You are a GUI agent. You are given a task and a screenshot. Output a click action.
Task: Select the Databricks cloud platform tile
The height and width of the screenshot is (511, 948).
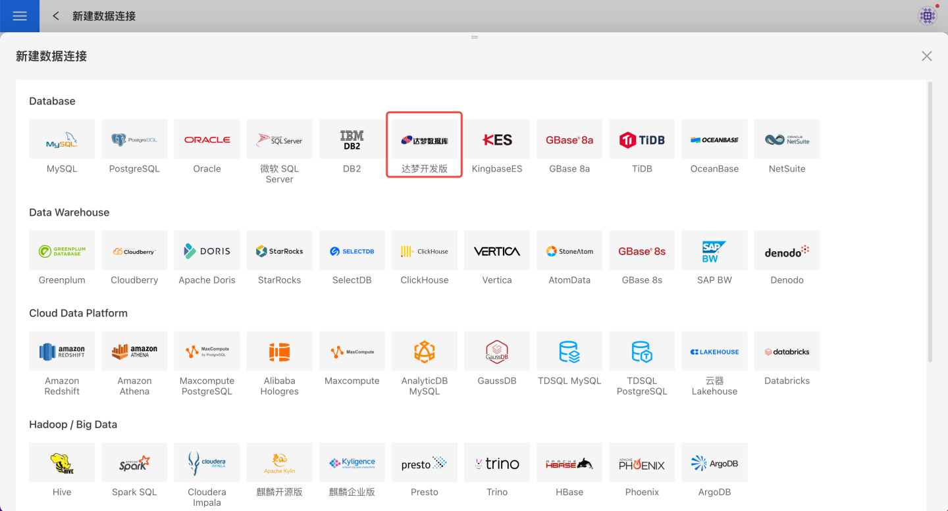click(x=787, y=351)
